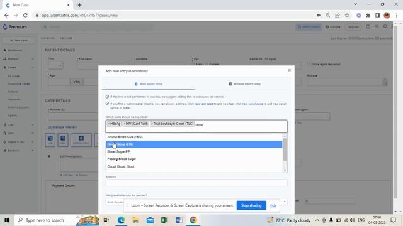Open the help question-mark icon

pyautogui.click(x=368, y=26)
